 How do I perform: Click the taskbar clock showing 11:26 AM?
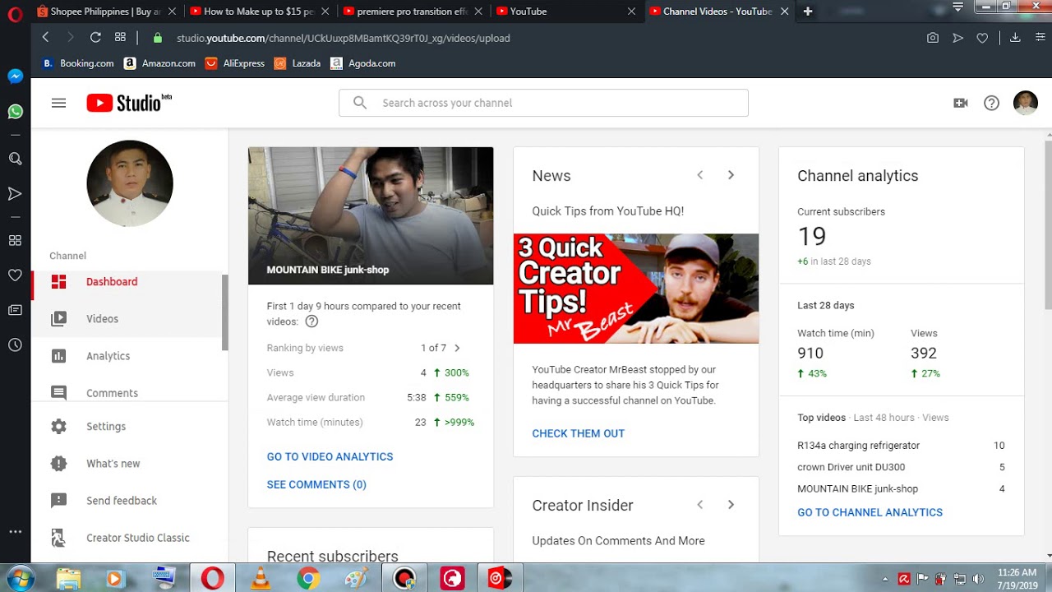point(1017,578)
